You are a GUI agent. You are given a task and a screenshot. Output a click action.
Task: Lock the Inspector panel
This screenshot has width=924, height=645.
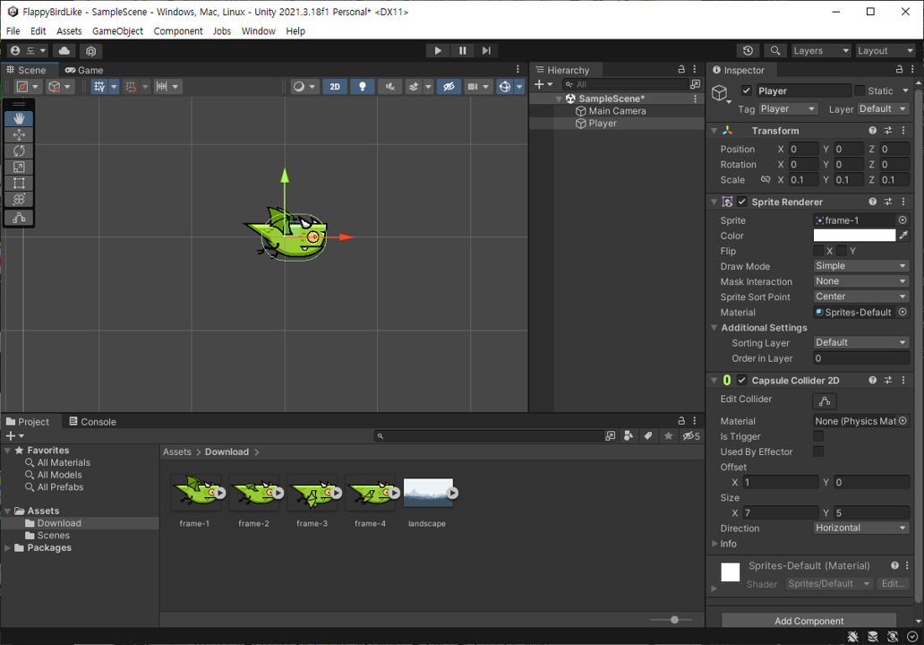[899, 70]
